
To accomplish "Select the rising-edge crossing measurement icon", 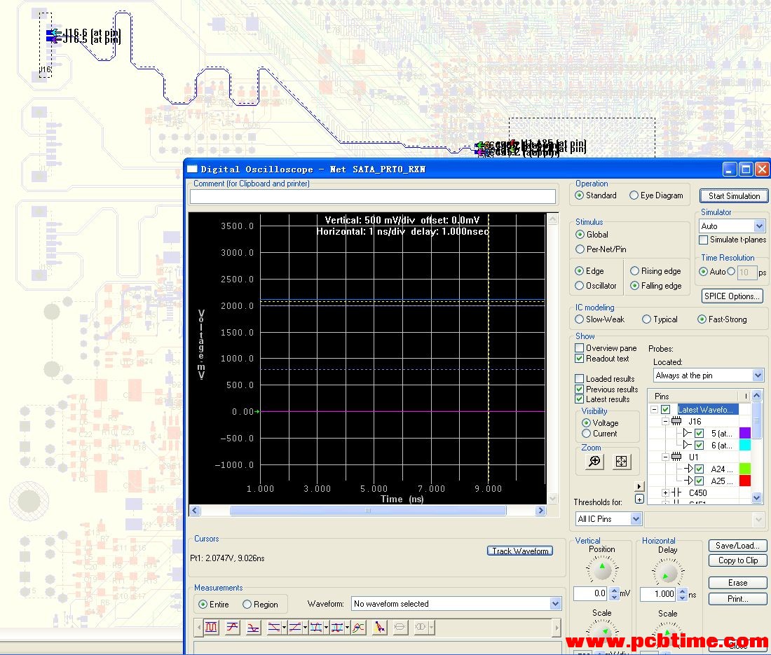I will click(295, 628).
